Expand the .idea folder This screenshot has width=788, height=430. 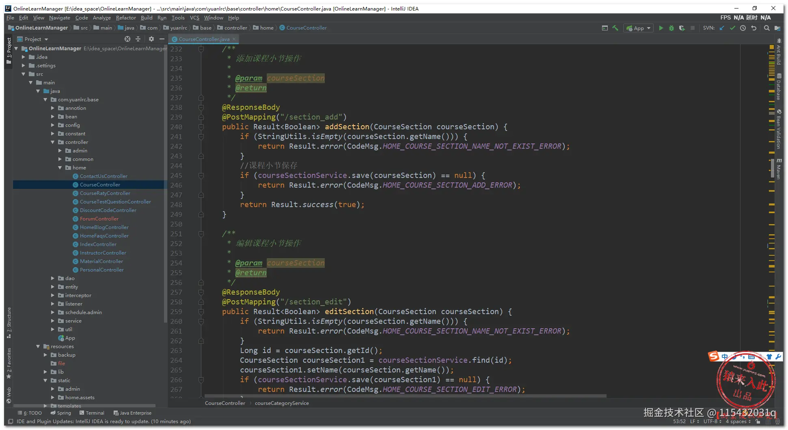pyautogui.click(x=24, y=57)
